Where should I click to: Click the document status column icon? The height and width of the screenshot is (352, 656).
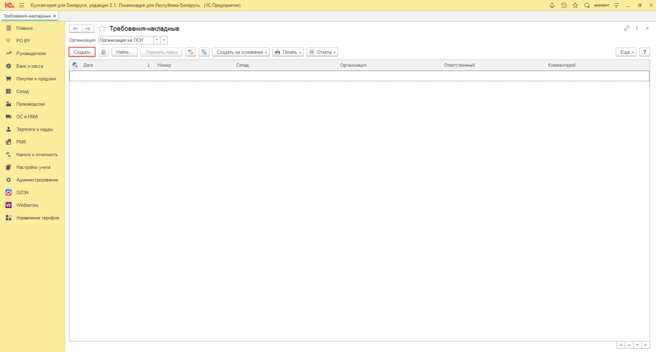click(x=75, y=65)
